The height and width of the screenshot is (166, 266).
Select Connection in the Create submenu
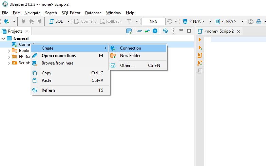138,48
